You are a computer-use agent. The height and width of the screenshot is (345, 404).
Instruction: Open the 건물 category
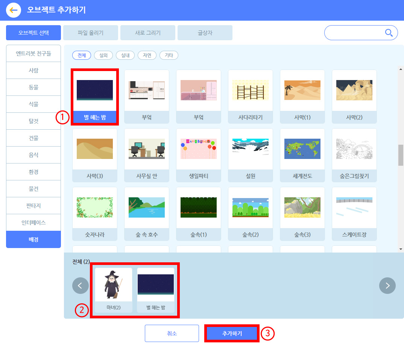click(x=33, y=138)
